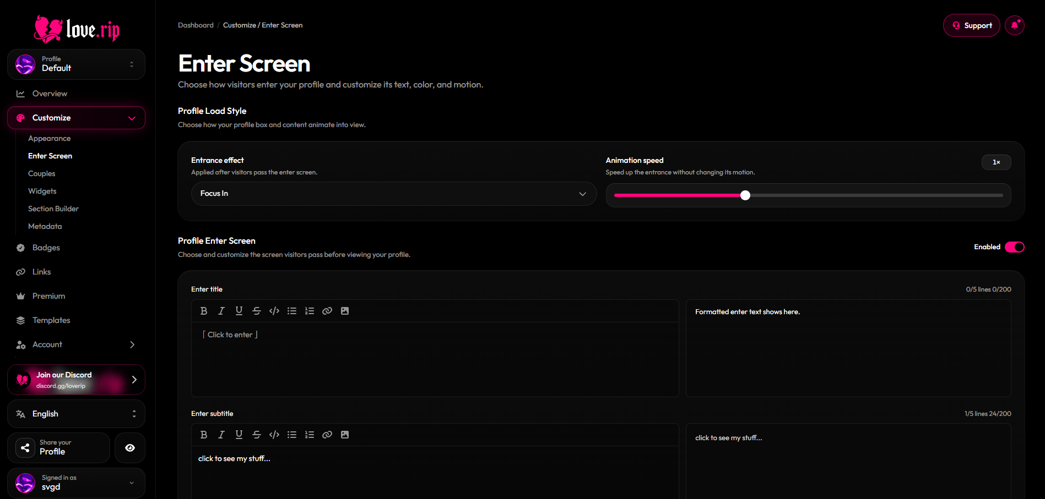Click code icon in Enter title toolbar
Screen dimensions: 1045x499
[274, 311]
